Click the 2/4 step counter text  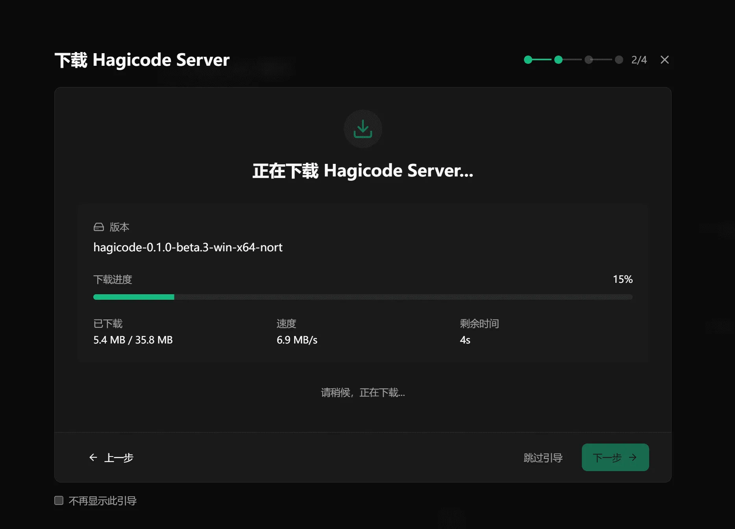pos(639,59)
